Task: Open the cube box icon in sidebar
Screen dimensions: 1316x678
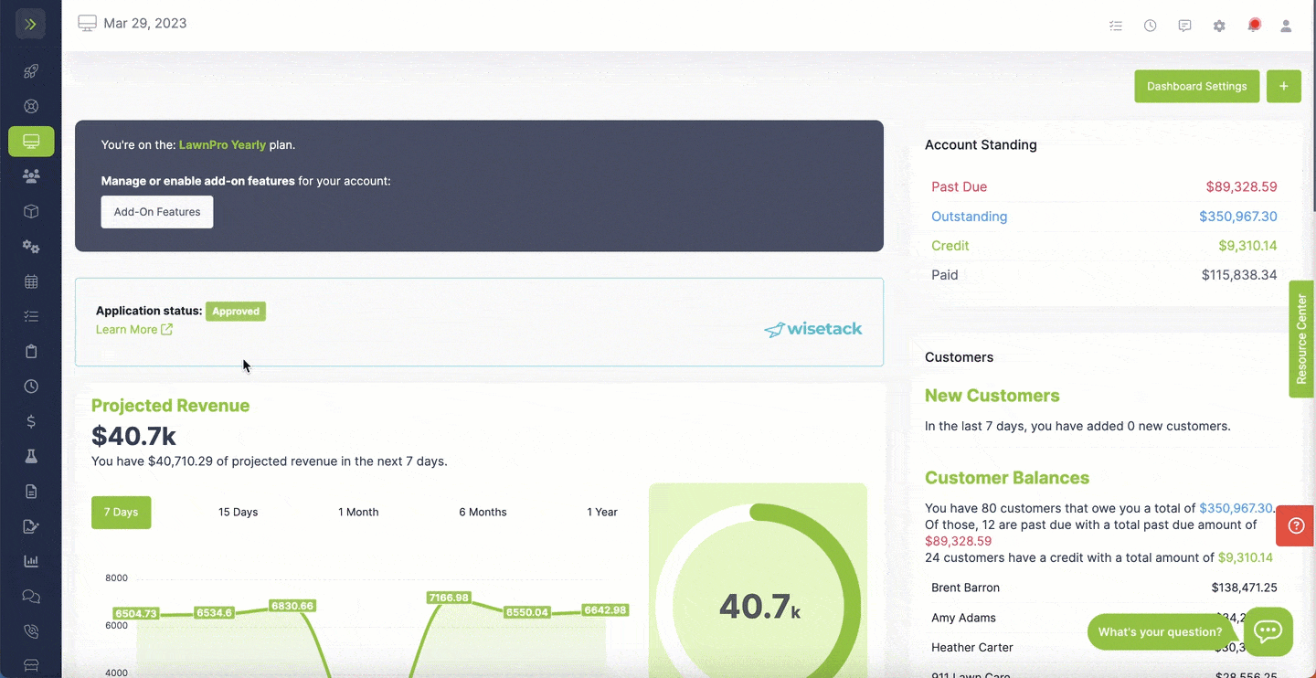Action: 31,211
